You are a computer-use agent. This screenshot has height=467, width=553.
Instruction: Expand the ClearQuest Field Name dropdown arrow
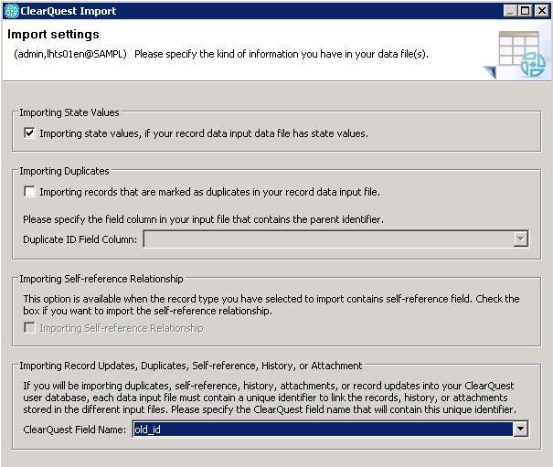(x=520, y=430)
